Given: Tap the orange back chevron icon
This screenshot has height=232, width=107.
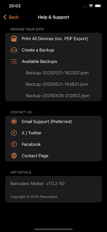Looking at the screenshot, I should pyautogui.click(x=5, y=17).
